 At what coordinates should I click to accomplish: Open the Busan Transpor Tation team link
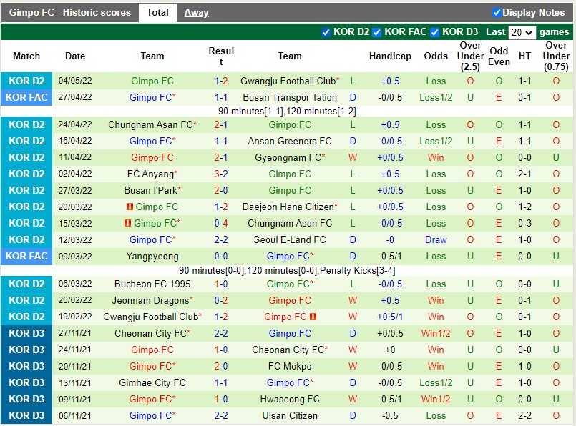click(290, 97)
